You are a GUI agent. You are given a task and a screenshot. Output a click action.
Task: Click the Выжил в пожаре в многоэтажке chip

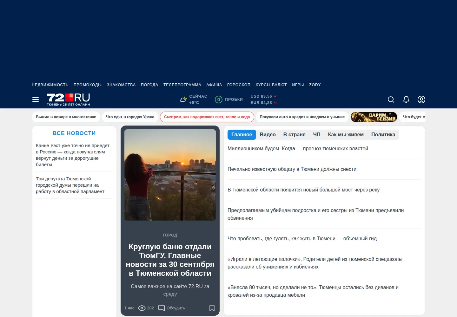tap(66, 117)
